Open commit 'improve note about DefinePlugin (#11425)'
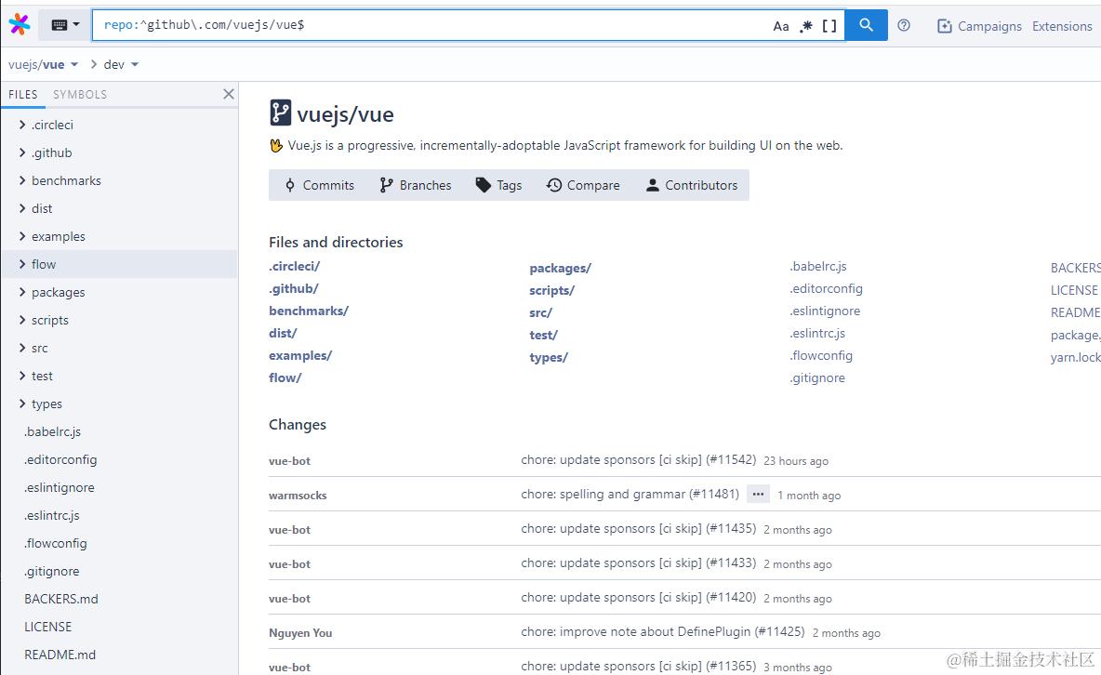 coord(663,632)
